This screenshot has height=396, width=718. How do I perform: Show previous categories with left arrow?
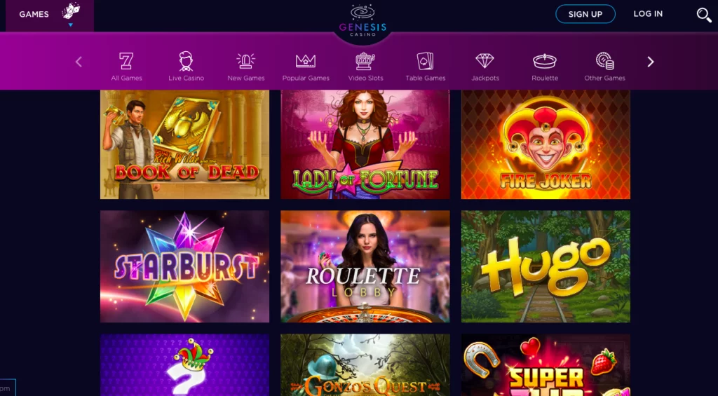click(79, 62)
